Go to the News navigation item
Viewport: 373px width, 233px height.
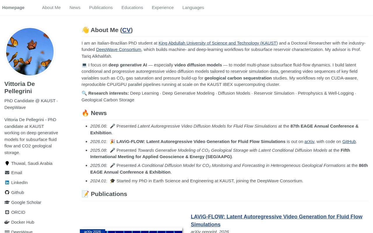[x=75, y=8]
